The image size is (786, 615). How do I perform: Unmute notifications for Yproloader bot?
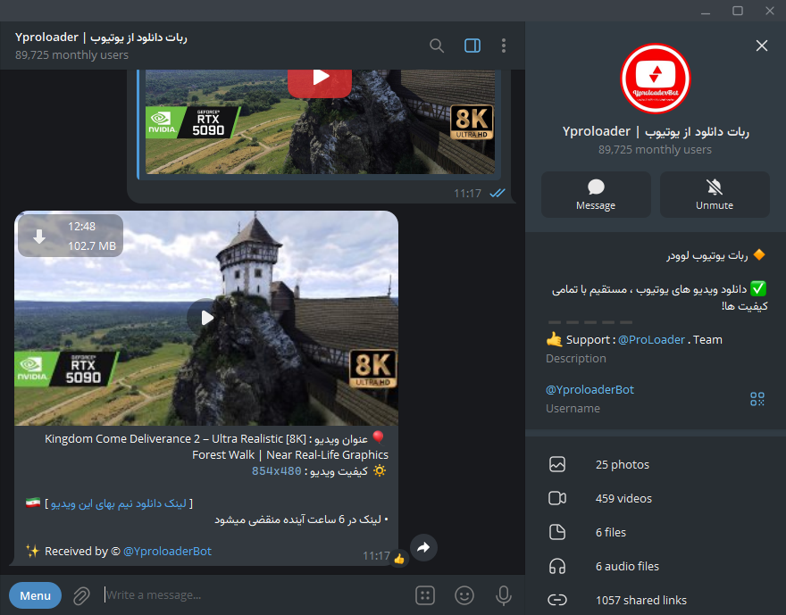tap(715, 195)
